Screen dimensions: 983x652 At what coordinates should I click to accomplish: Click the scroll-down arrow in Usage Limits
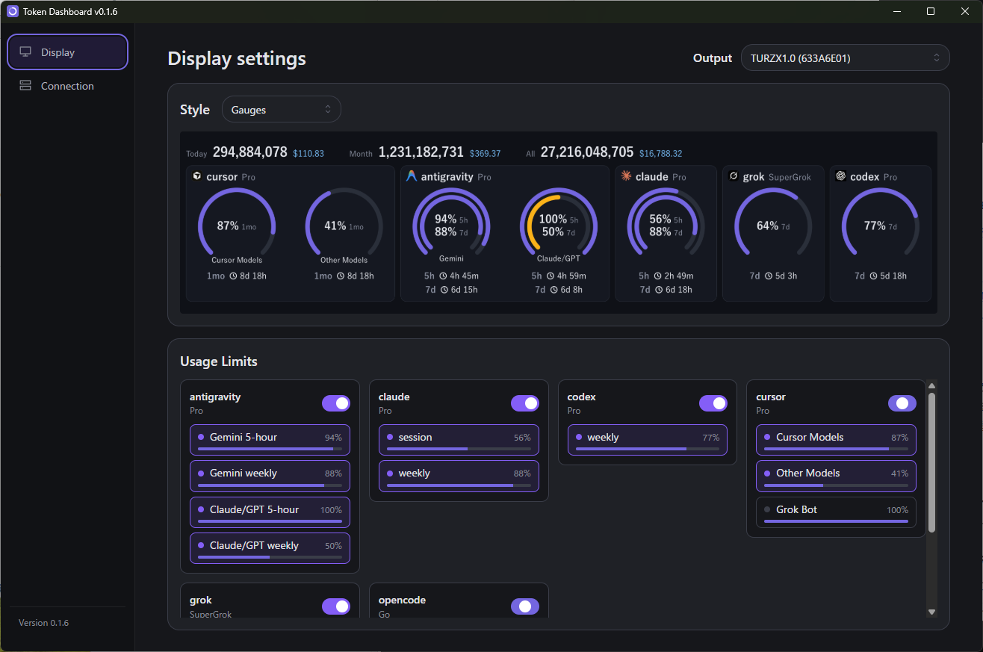(x=931, y=612)
